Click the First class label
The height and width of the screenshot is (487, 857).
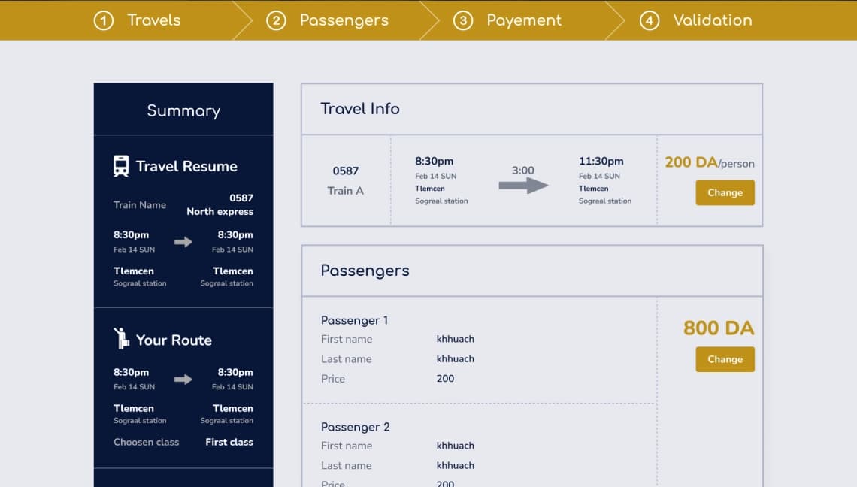click(229, 442)
